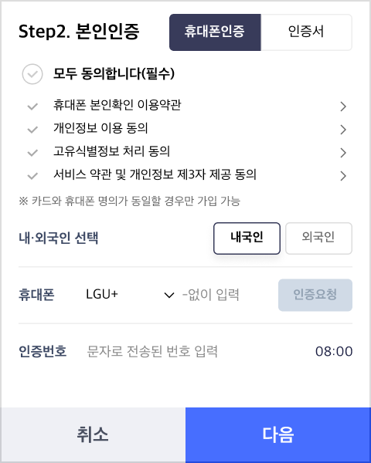
Task: Open 고유식별정보 처리 동의 details chevron
Action: (x=343, y=153)
